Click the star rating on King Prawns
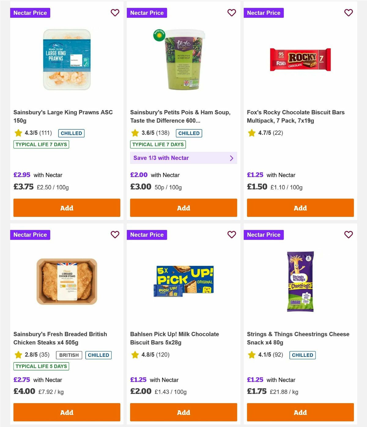367x427 pixels. click(x=30, y=133)
